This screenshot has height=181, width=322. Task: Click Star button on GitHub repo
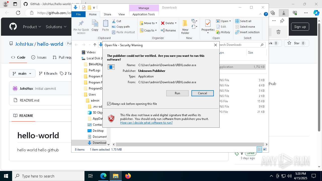296,43
